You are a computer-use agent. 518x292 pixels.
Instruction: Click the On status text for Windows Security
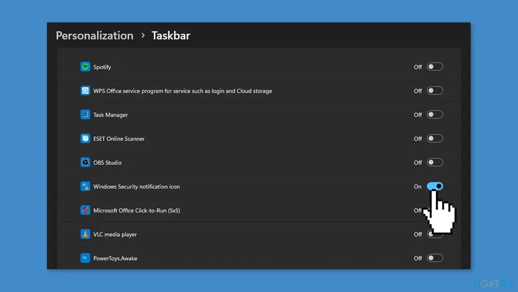(x=417, y=186)
